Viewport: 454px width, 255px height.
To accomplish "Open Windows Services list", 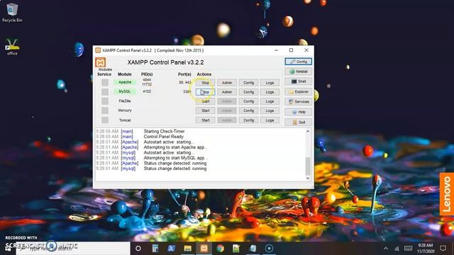I will tap(298, 102).
